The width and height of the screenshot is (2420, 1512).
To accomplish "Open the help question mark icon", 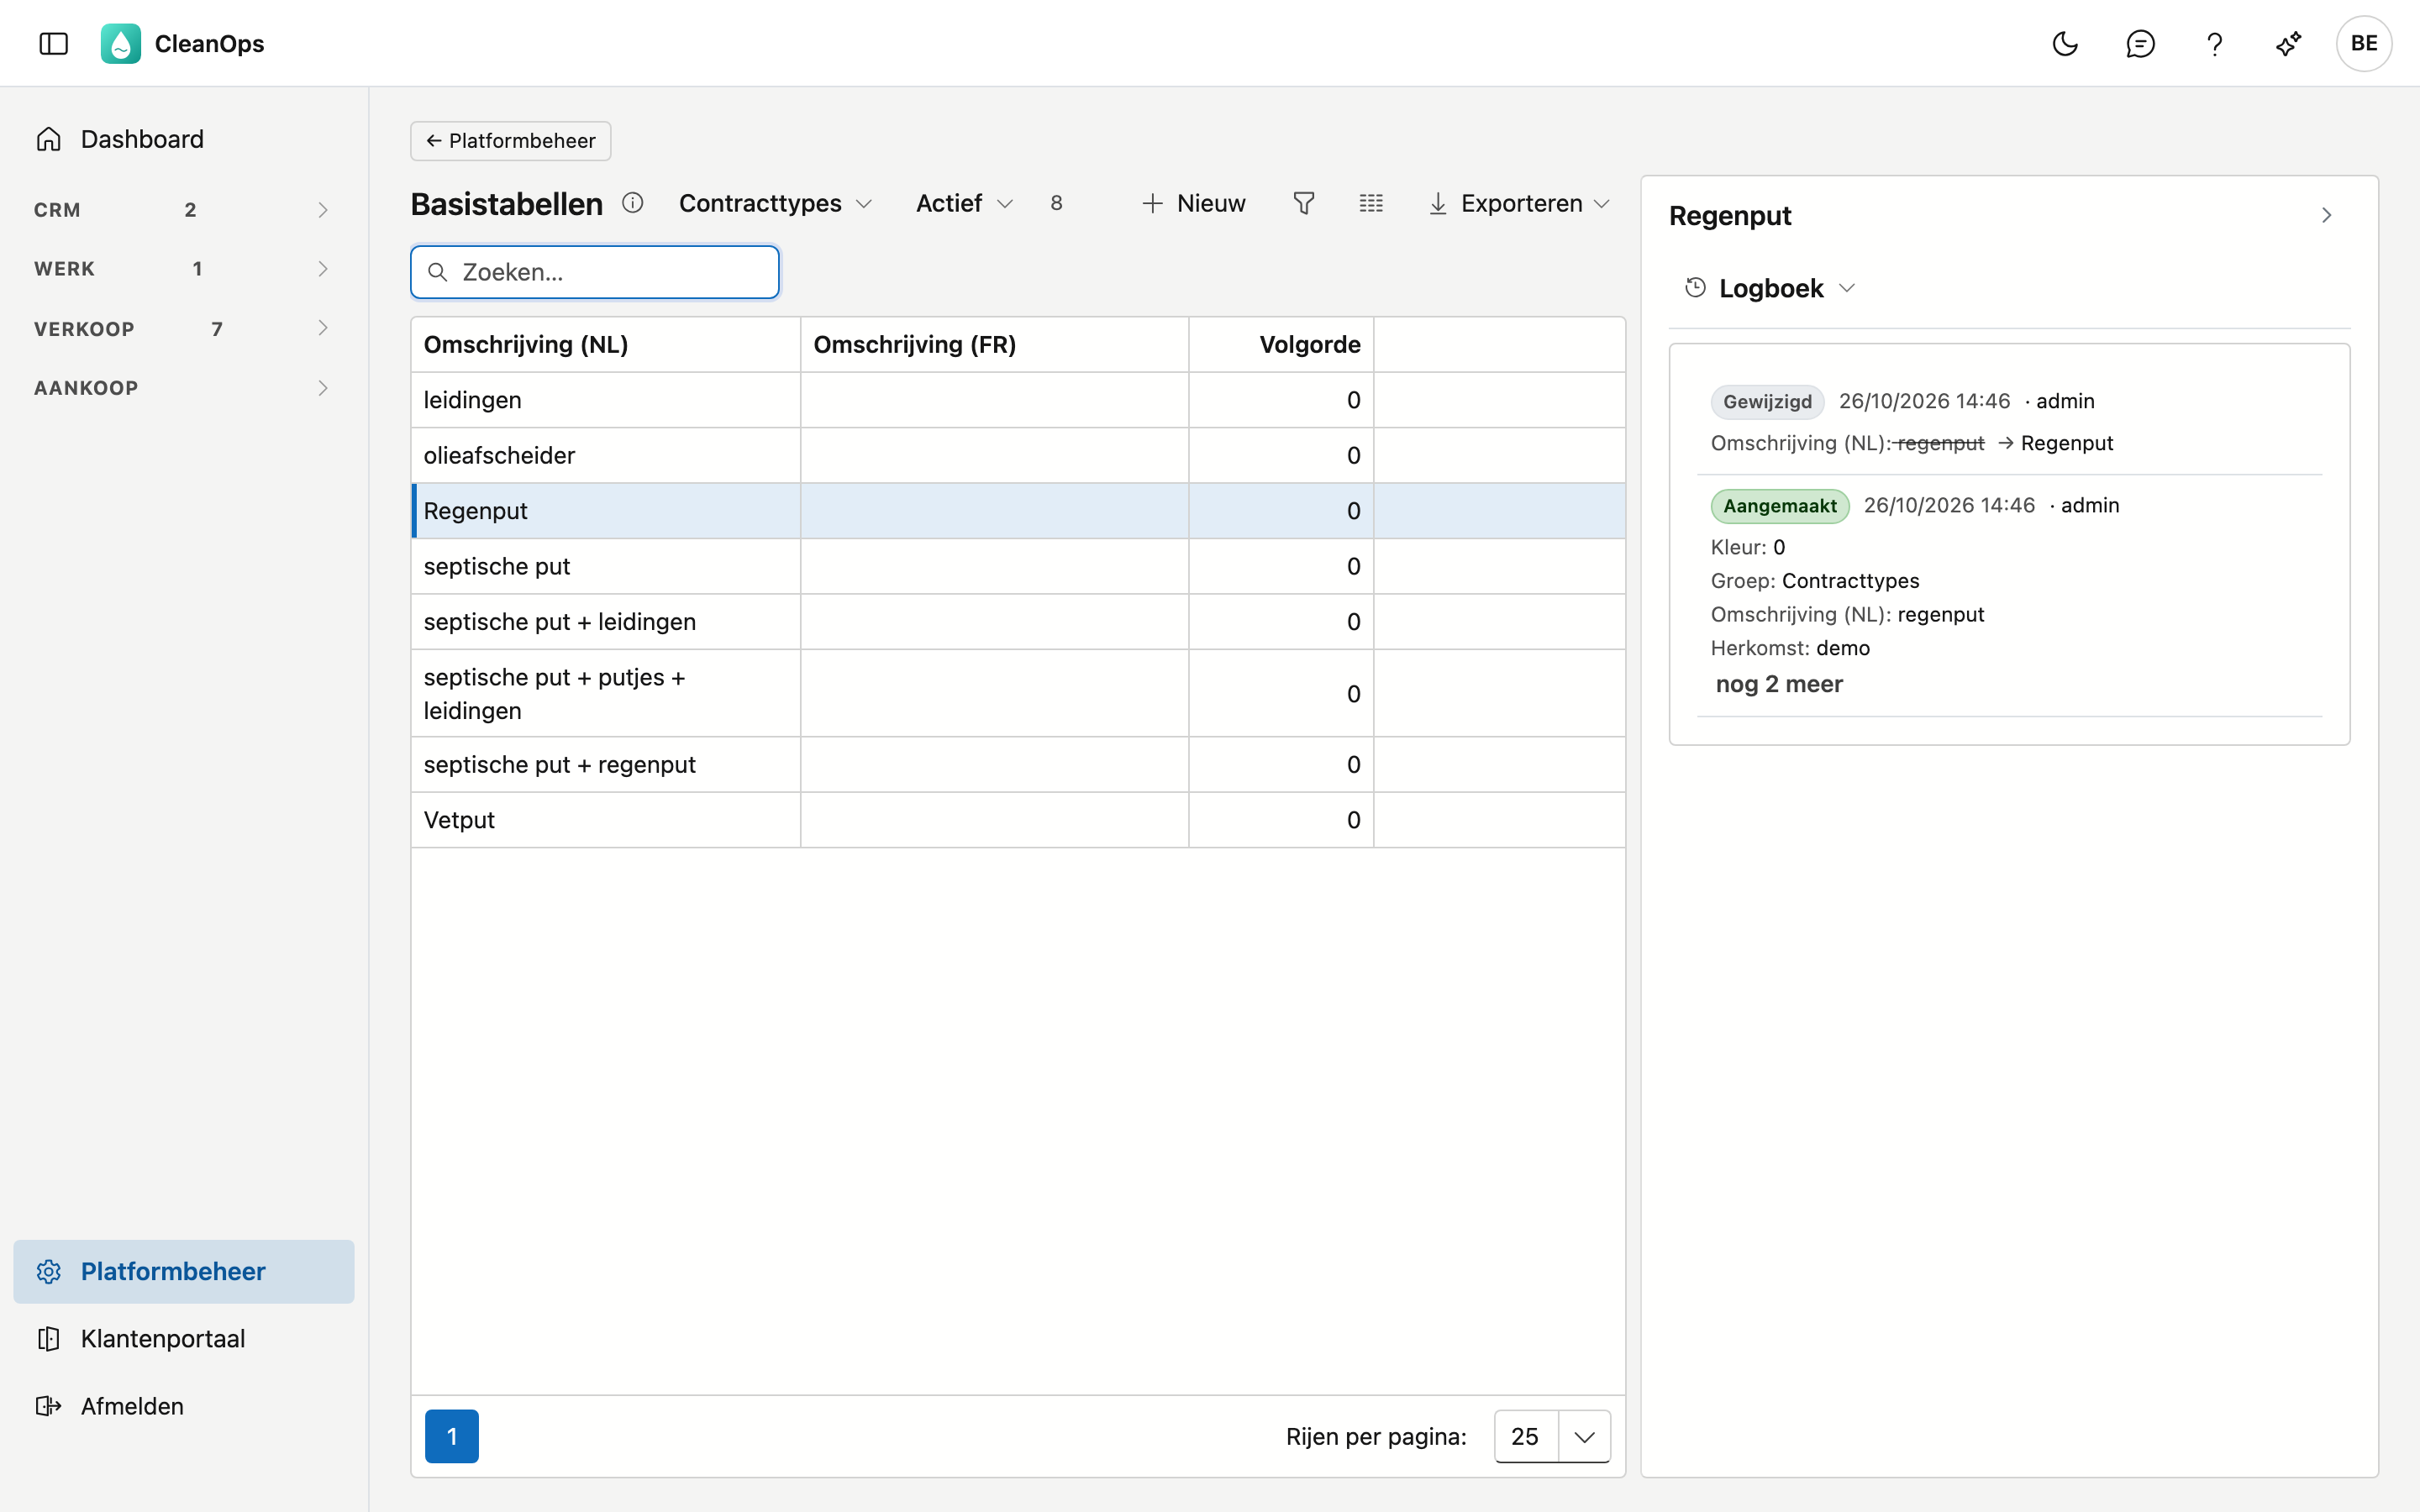I will tap(2214, 43).
